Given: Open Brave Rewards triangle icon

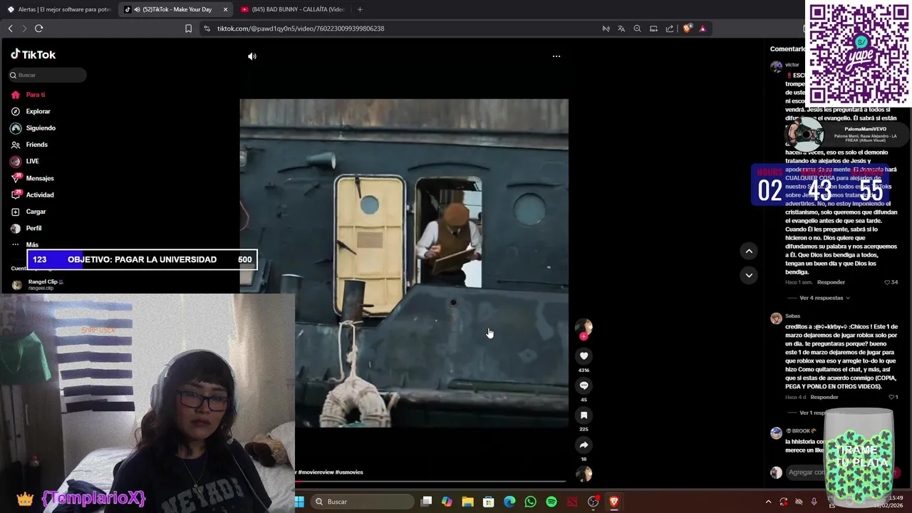Looking at the screenshot, I should (703, 28).
